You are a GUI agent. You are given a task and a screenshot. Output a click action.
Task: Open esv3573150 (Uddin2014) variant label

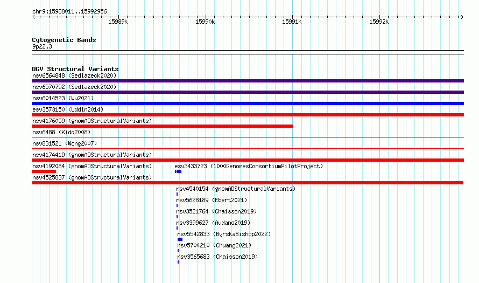point(68,109)
